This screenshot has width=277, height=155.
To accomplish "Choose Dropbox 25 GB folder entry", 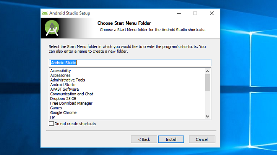I will point(63,99).
